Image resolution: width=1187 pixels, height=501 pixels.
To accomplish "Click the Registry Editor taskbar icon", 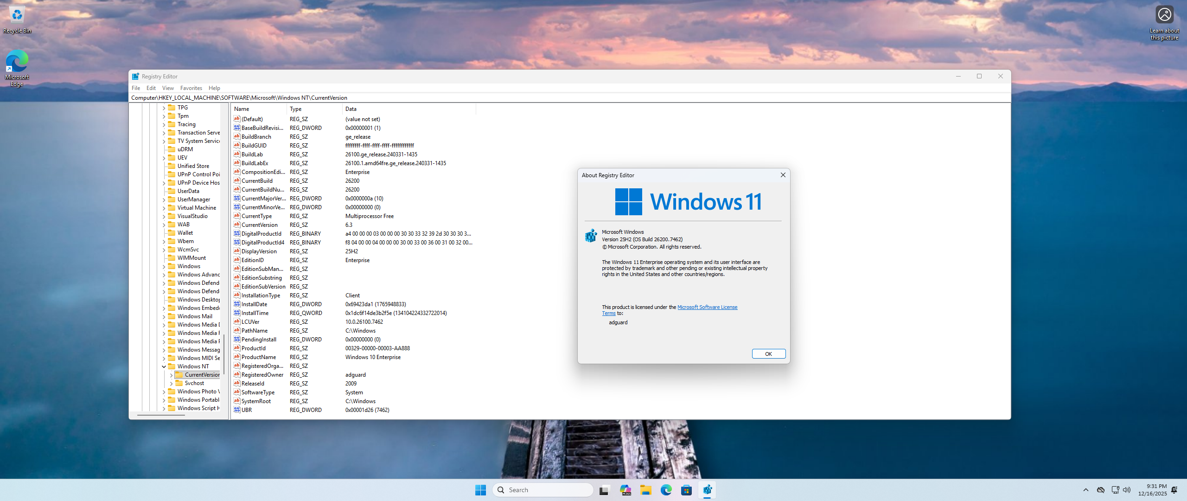I will tap(707, 490).
